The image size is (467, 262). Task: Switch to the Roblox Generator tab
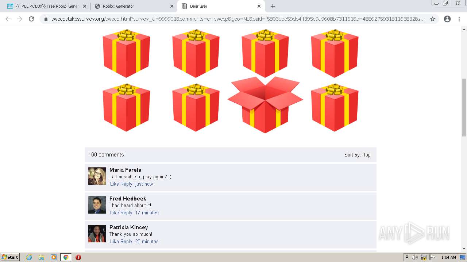(x=134, y=6)
